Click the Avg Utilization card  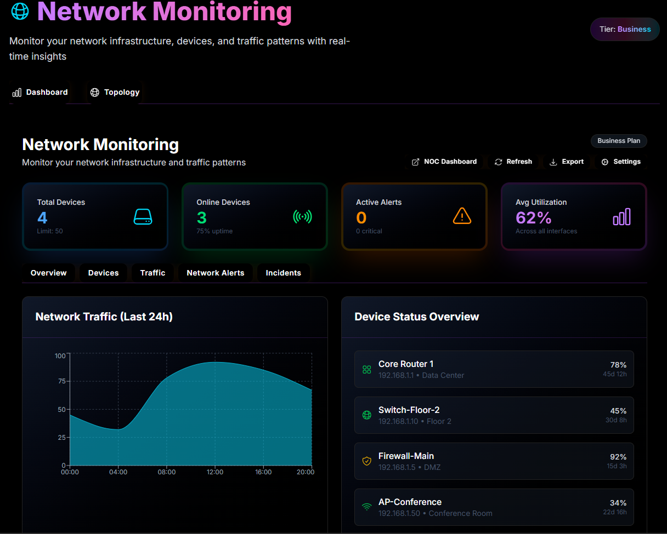[x=574, y=216]
